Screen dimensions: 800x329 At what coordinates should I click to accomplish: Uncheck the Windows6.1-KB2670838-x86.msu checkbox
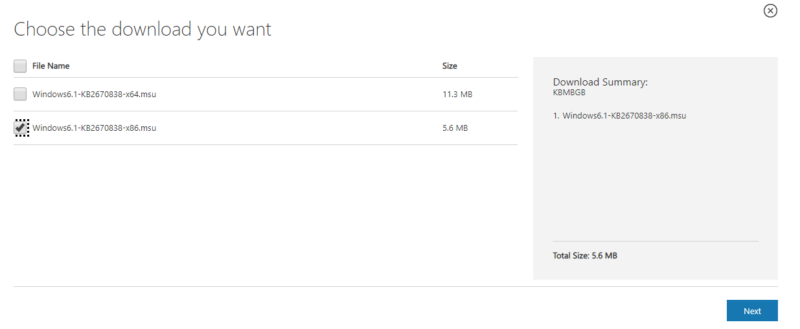20,128
